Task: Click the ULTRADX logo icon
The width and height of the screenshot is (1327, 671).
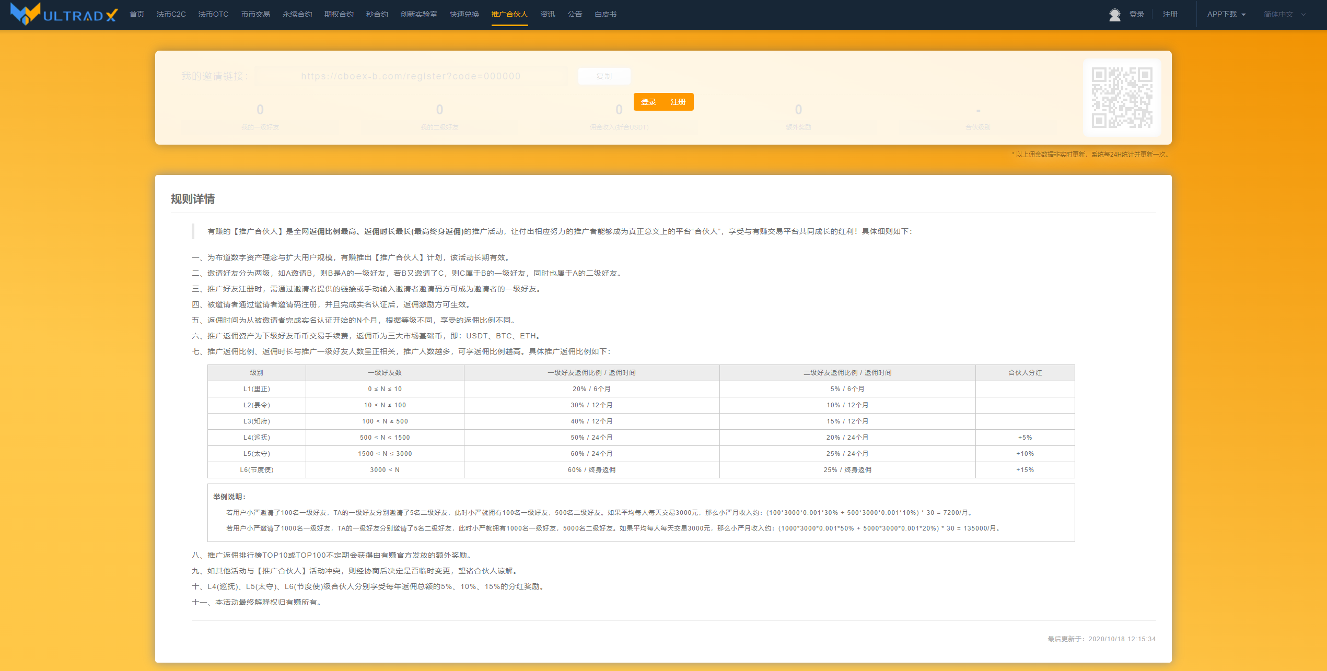Action: (25, 14)
